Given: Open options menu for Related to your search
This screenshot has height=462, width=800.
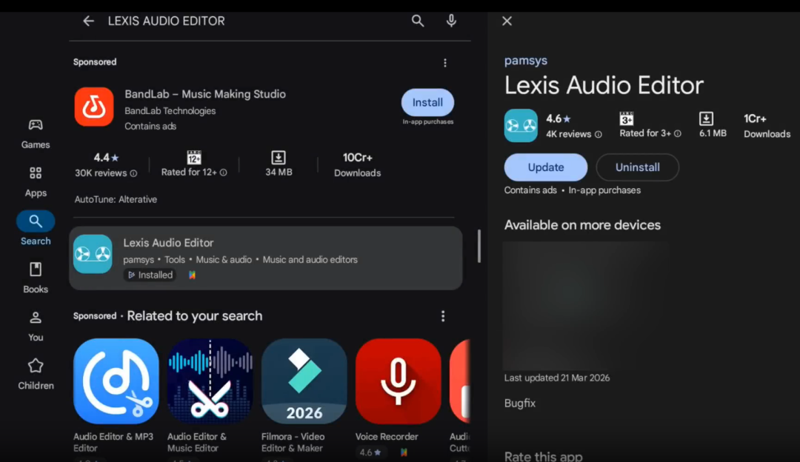Looking at the screenshot, I should tap(443, 316).
